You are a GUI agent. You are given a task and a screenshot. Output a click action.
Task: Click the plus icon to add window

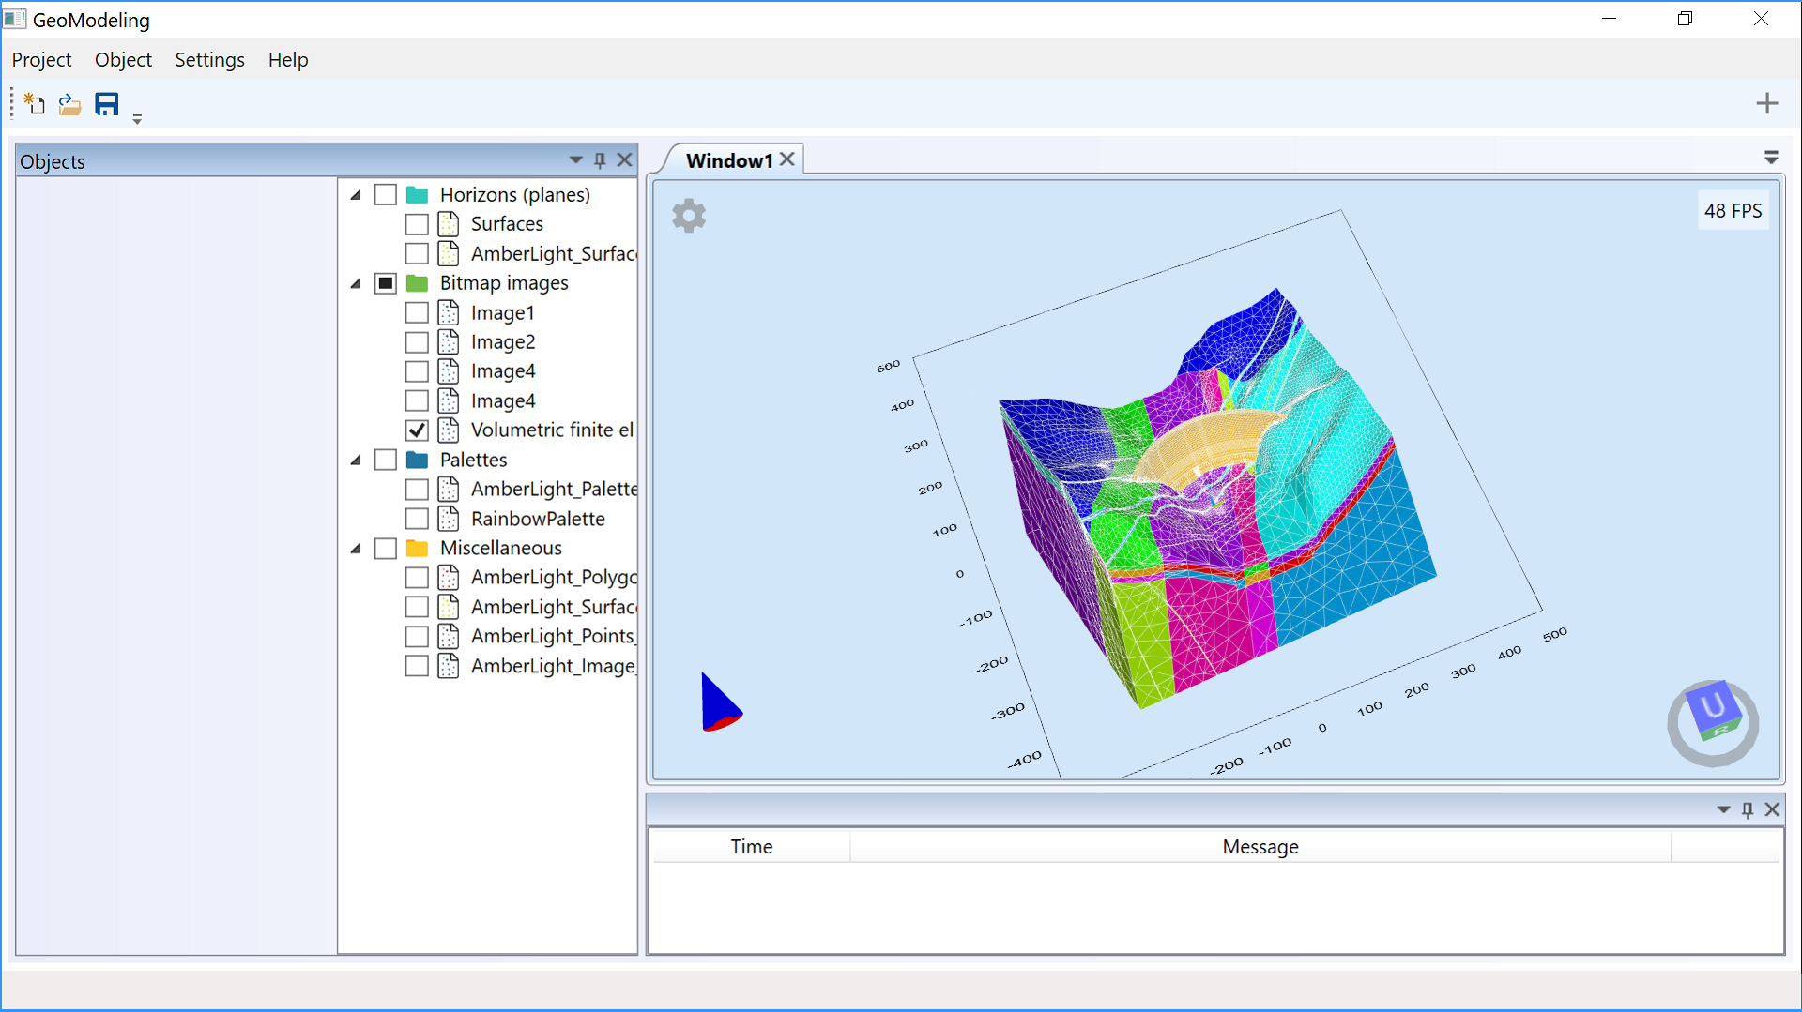[x=1766, y=103]
